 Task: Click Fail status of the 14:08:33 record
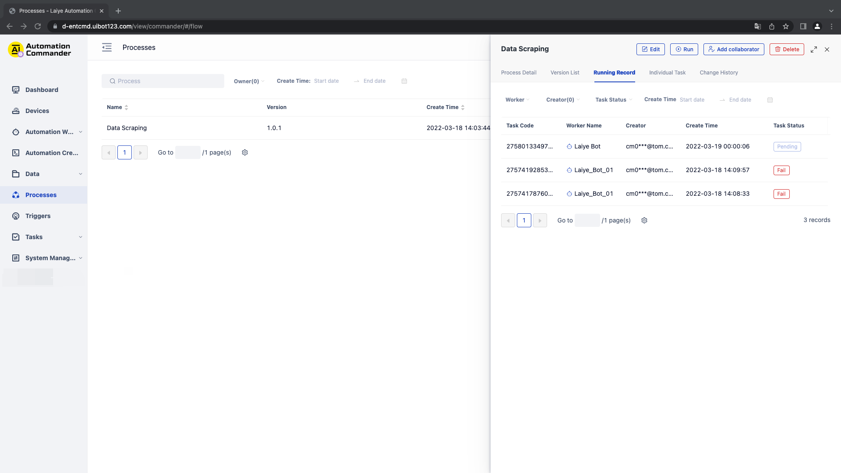point(781,194)
